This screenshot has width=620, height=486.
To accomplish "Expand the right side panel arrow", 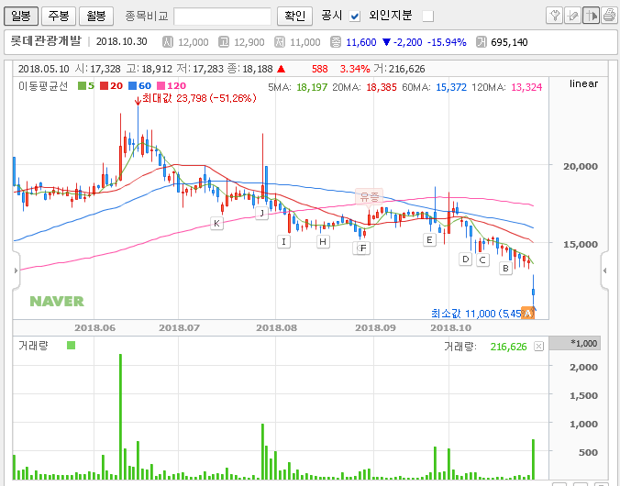I will (x=605, y=271).
